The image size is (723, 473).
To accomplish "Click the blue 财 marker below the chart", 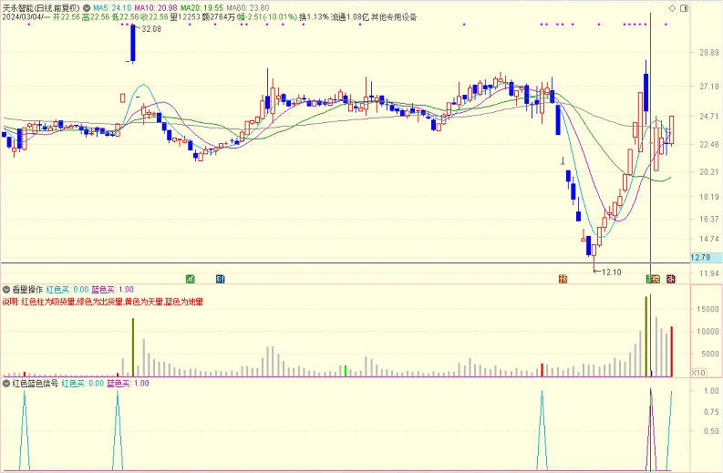I will pos(221,279).
